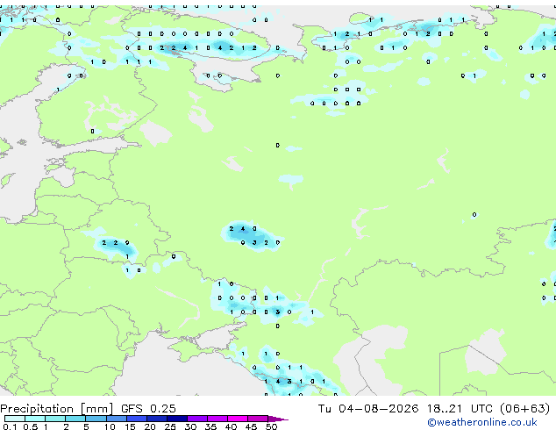Click the magenta swatch between 45 and 50
The image size is (556, 430).
258,419
